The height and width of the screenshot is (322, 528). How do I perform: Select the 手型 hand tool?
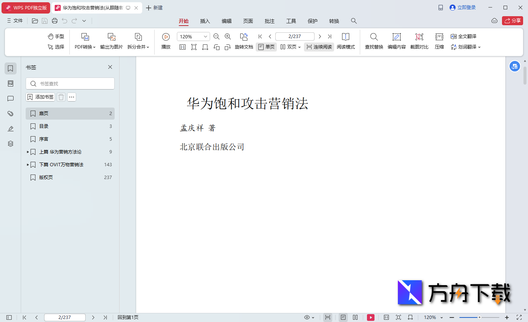[56, 36]
